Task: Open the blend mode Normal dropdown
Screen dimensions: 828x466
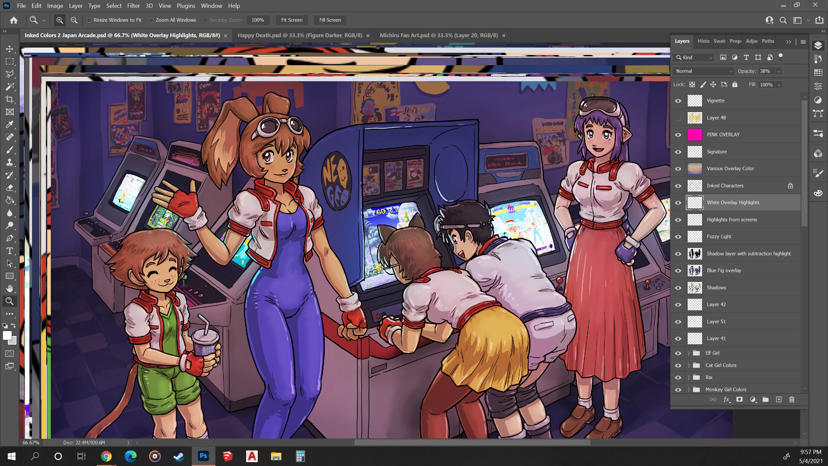Action: point(704,71)
